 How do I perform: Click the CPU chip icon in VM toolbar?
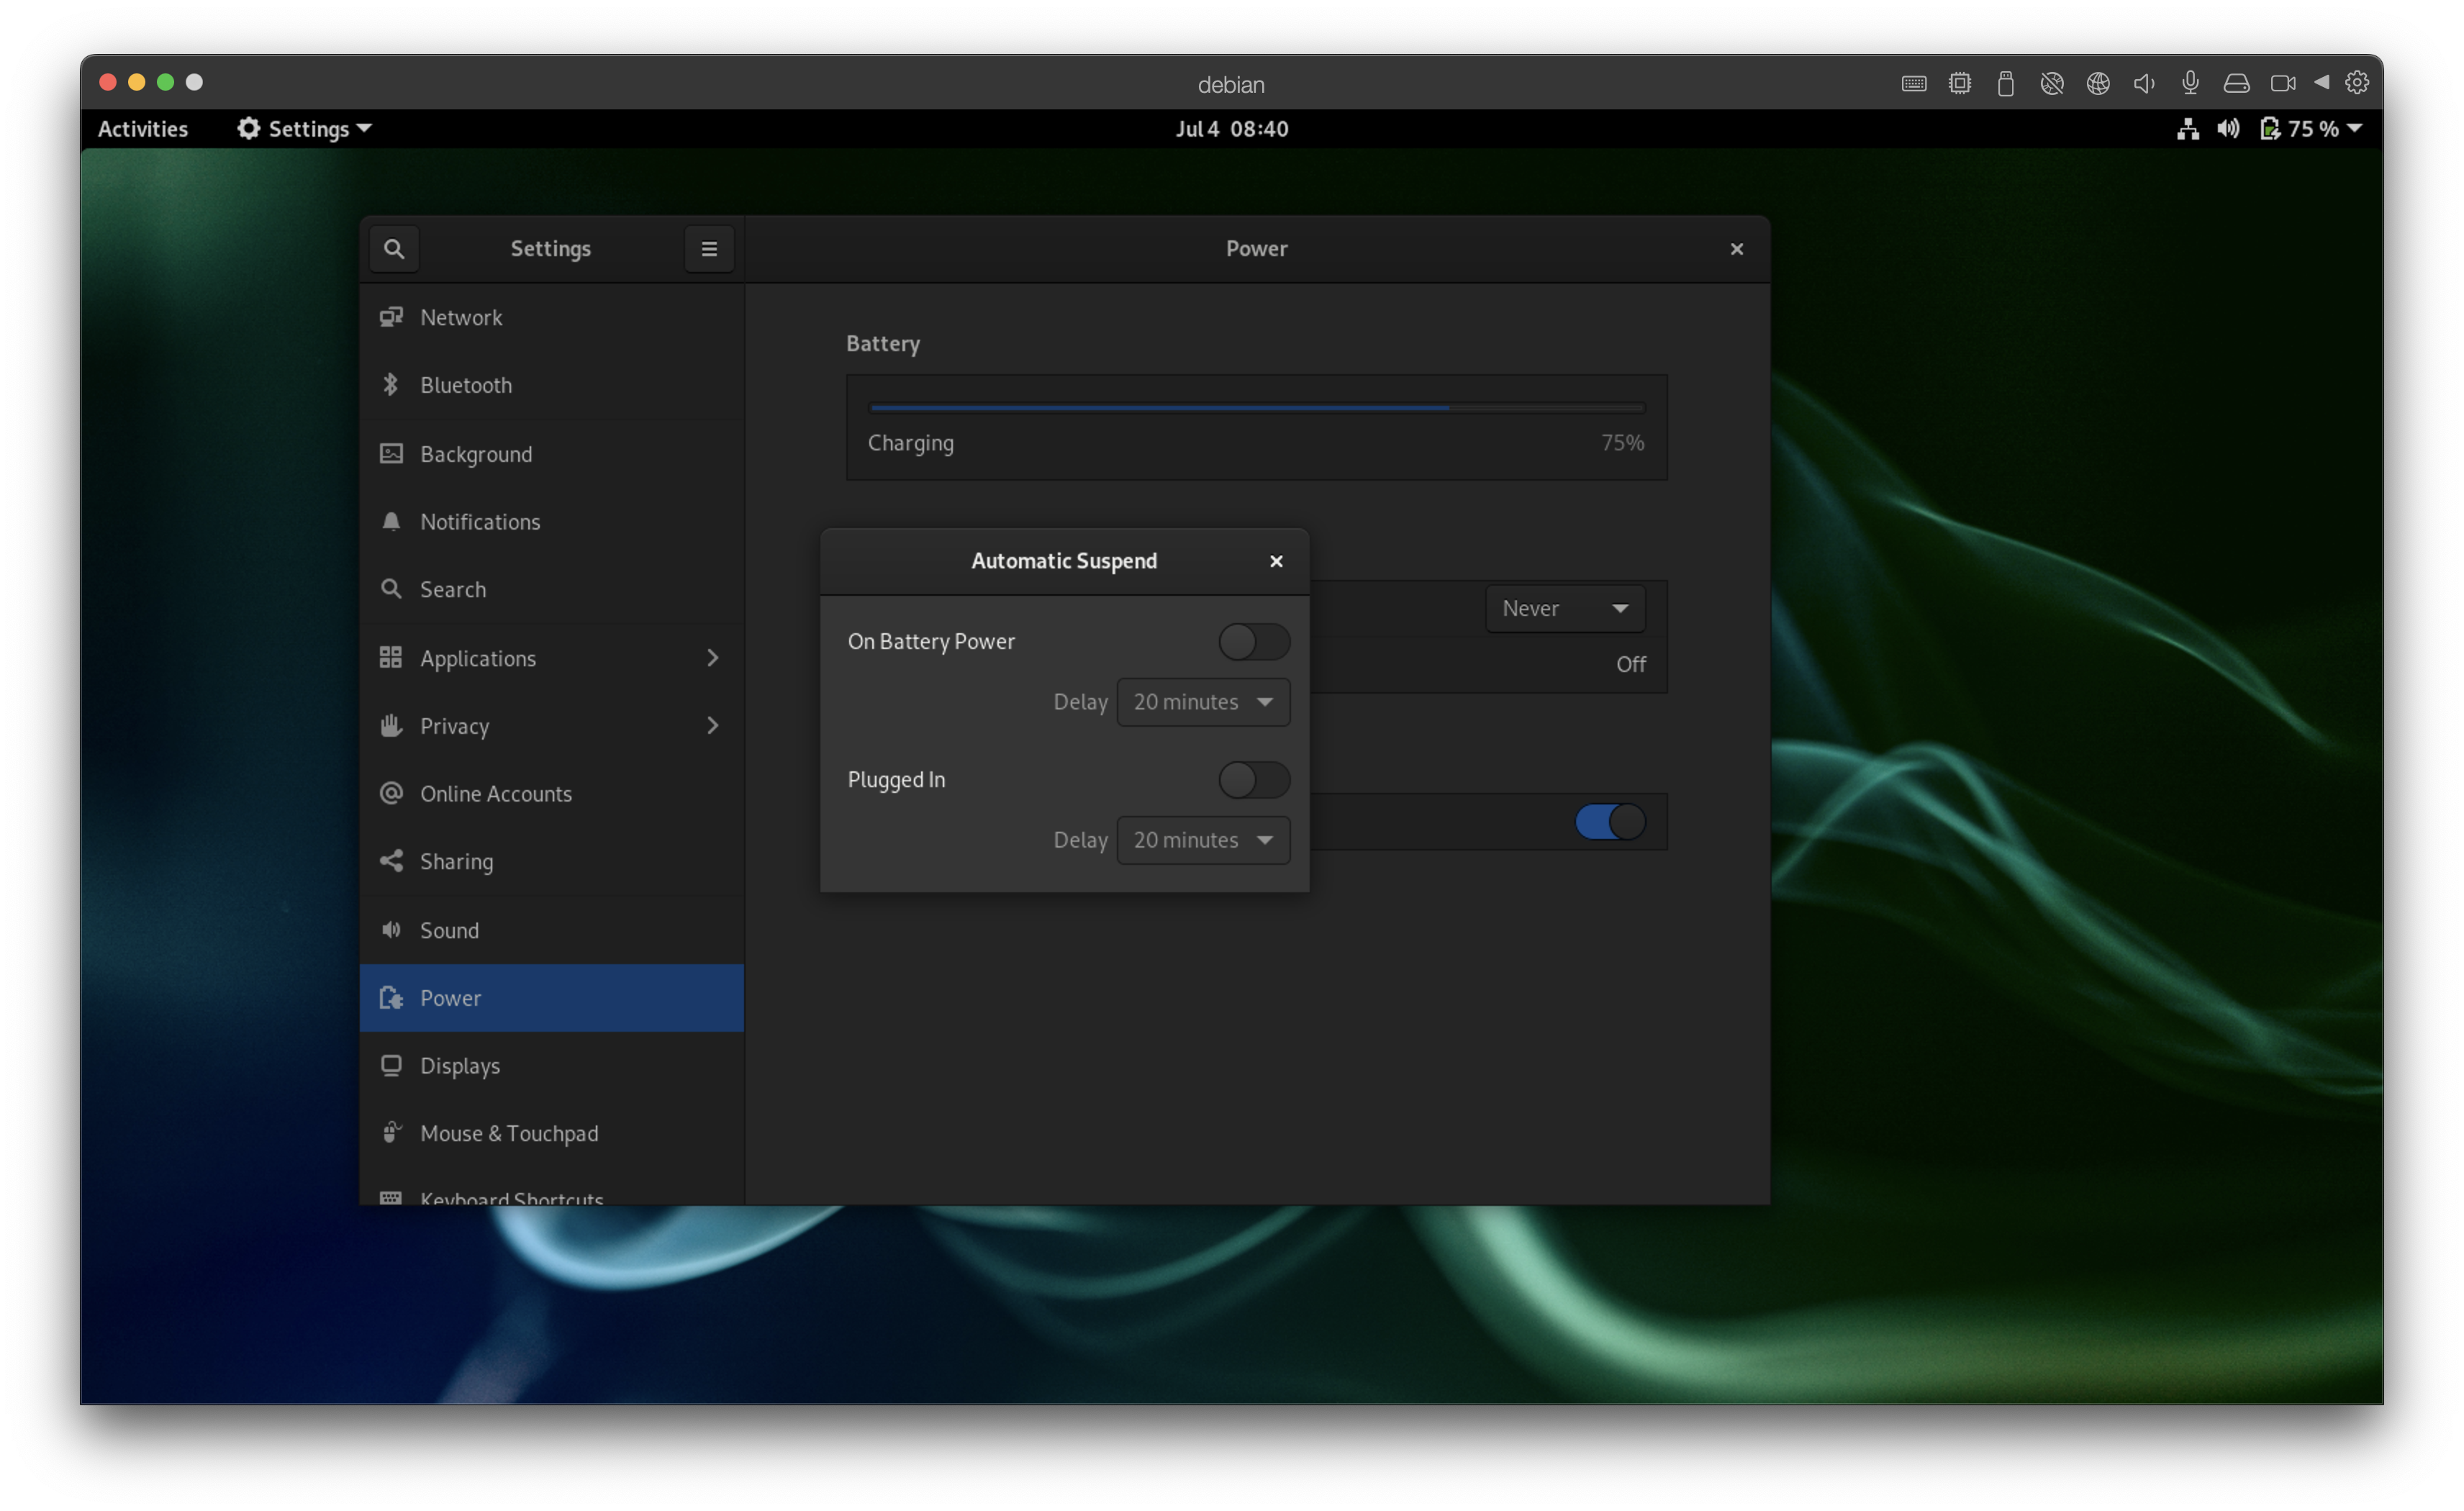[1960, 83]
